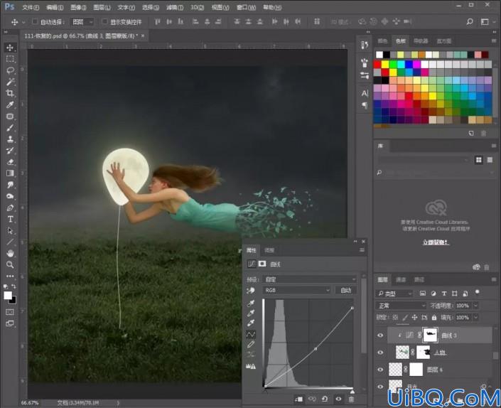This screenshot has width=501, height=408.
Task: Choose edit-points curve mode icon
Action: pyautogui.click(x=251, y=334)
